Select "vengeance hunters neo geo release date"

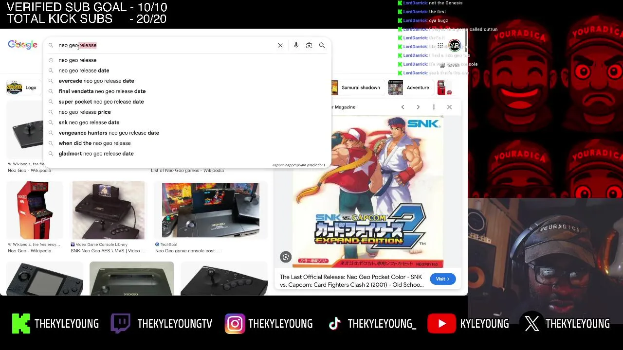click(187, 133)
